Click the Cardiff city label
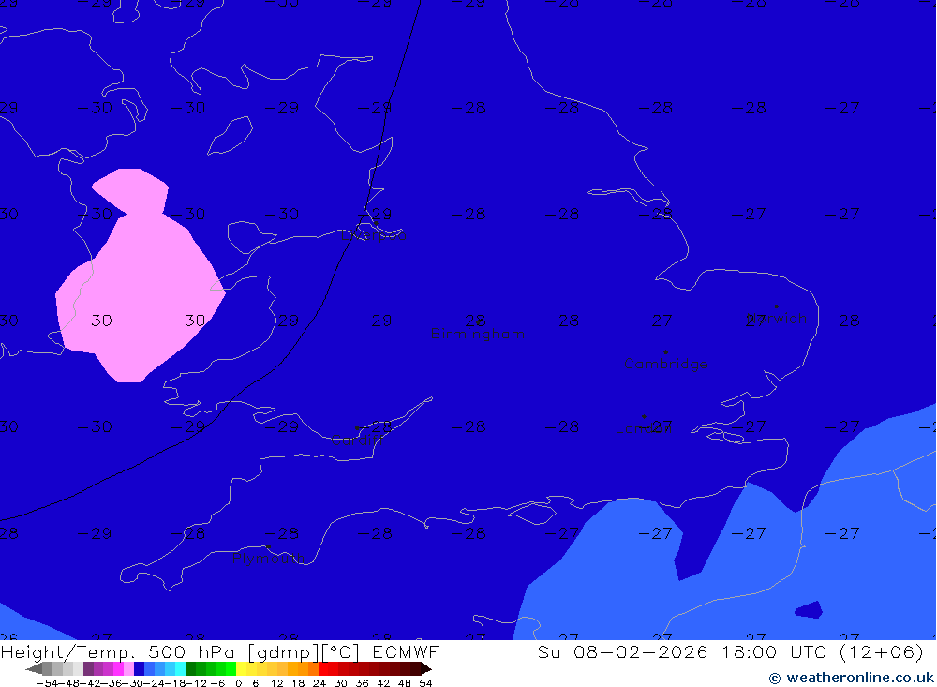Screen dimensions: 937x687 (357, 441)
